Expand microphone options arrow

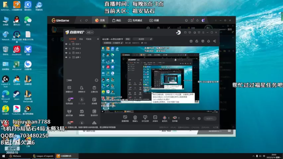169,118
